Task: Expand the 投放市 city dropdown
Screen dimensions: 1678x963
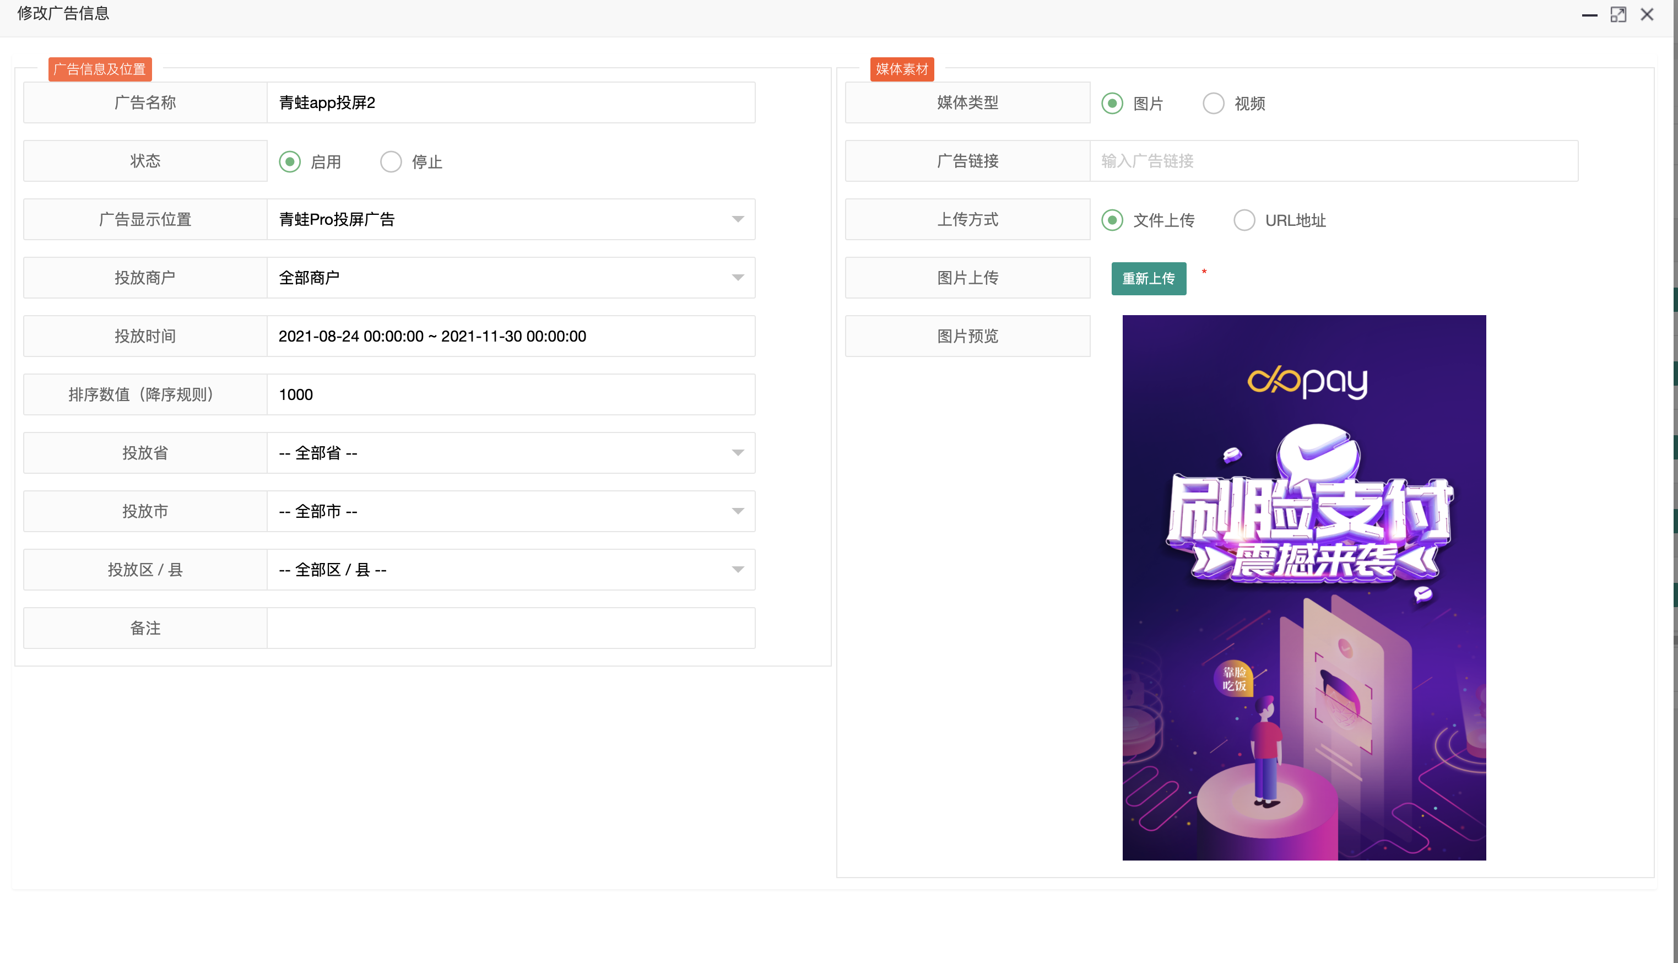Action: pos(511,511)
